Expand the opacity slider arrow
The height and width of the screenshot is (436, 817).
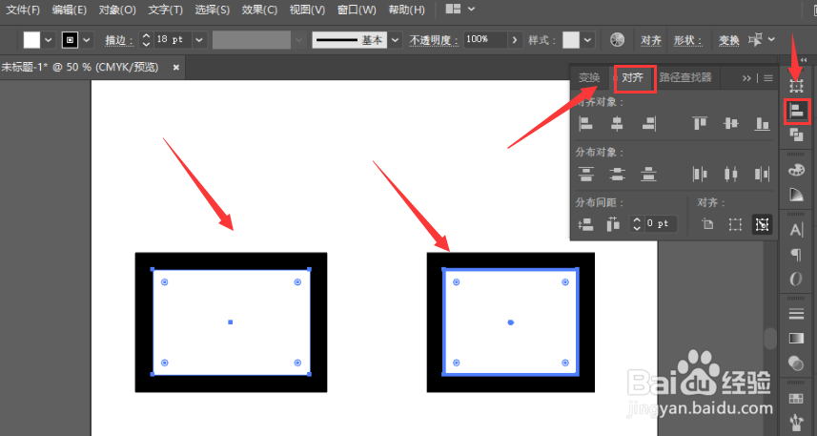point(515,40)
